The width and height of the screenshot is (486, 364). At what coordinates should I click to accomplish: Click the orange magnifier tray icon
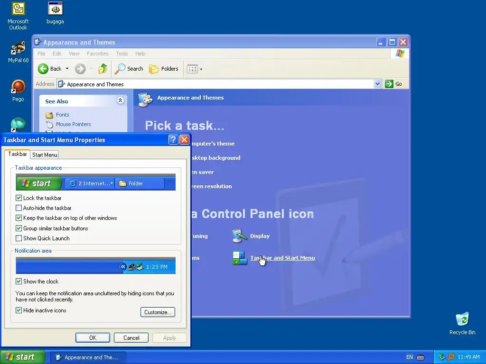[x=451, y=357]
